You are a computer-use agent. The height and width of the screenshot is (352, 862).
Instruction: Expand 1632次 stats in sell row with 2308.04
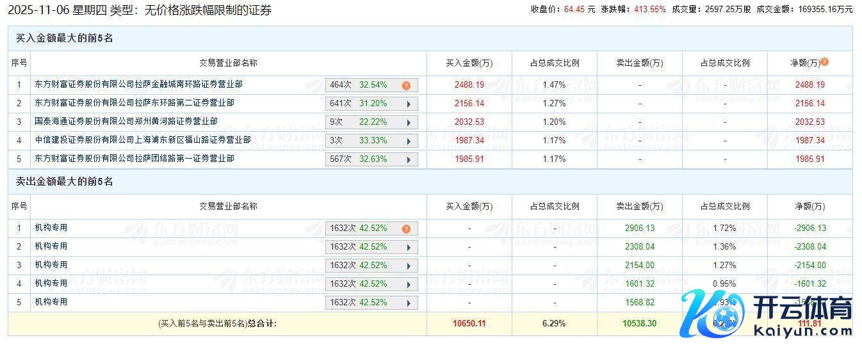coord(409,247)
